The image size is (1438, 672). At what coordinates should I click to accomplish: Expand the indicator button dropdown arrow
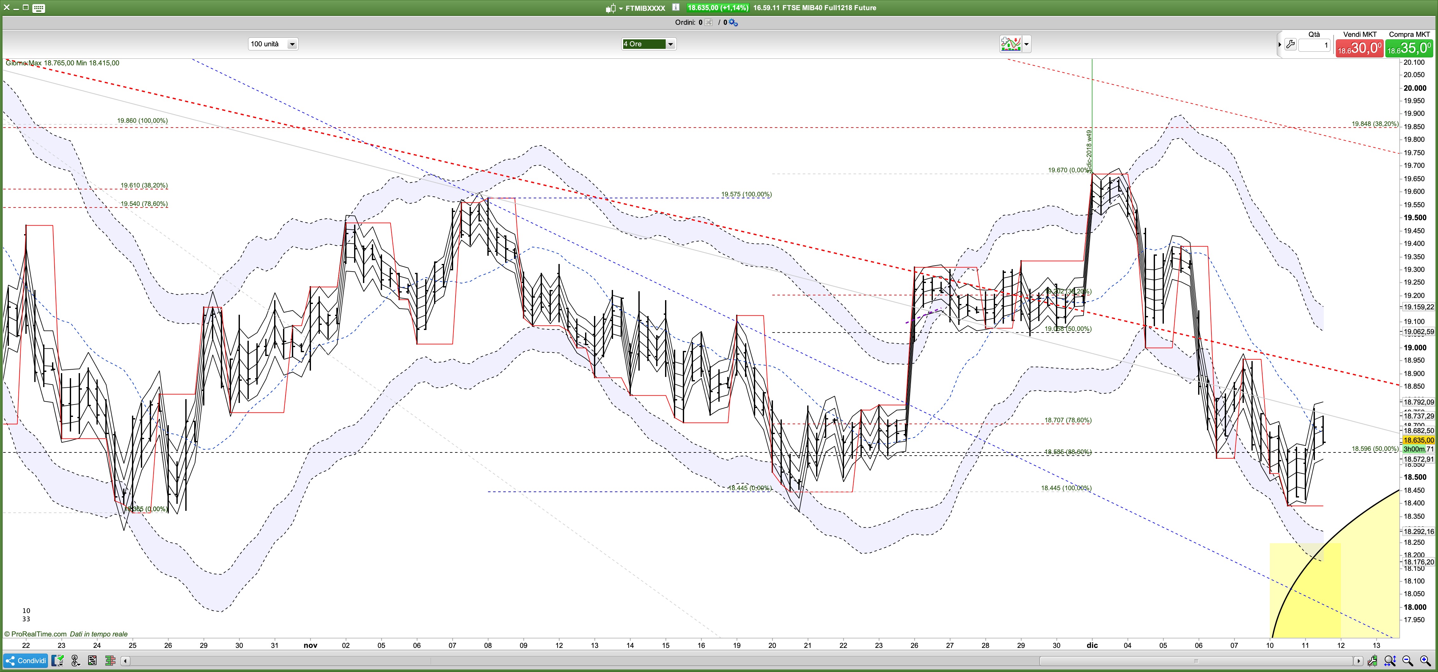[1026, 44]
